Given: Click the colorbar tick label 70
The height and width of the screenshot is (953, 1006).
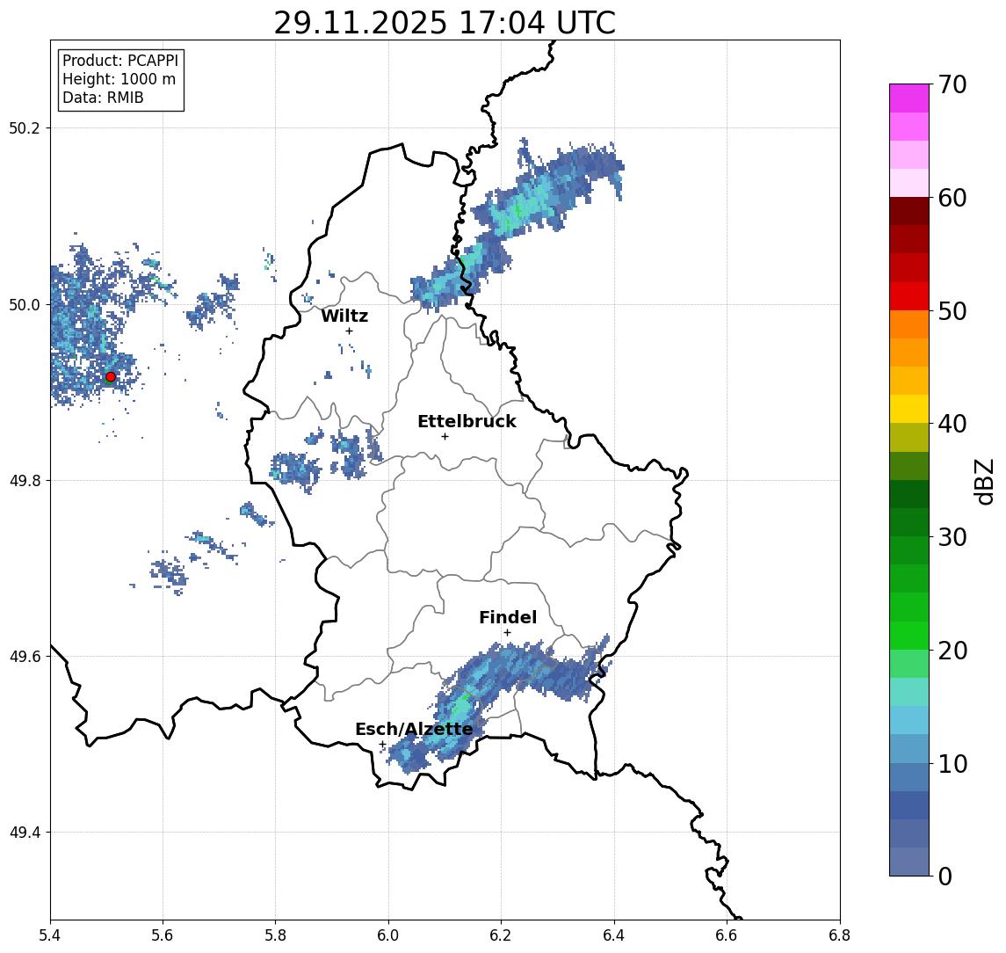Looking at the screenshot, I should tap(952, 84).
